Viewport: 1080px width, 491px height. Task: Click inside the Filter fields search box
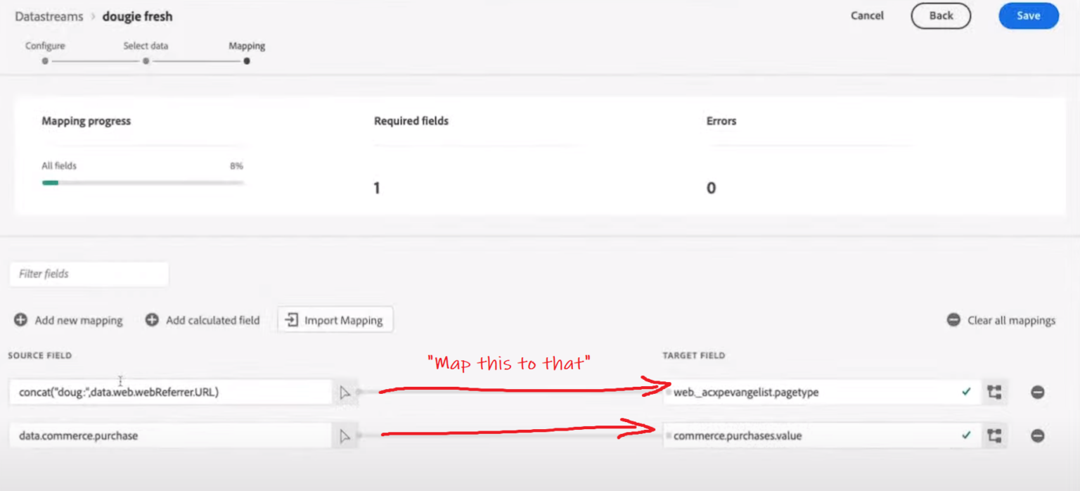(x=88, y=274)
